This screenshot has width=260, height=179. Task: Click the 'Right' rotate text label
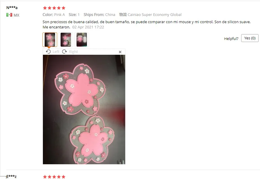pos(73,52)
